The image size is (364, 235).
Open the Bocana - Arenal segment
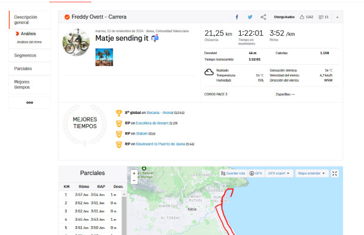[x=154, y=112]
